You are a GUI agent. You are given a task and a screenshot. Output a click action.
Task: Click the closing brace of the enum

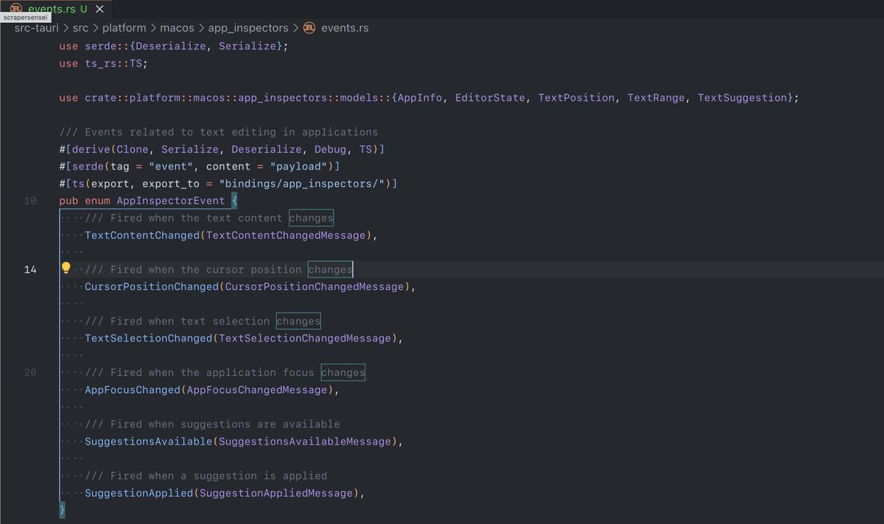click(63, 510)
